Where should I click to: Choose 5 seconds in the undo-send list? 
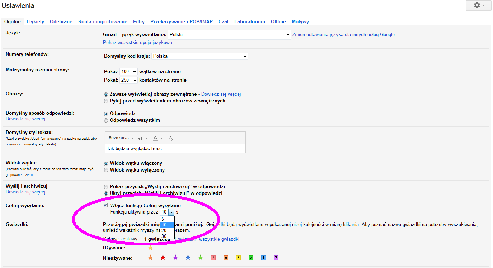pyautogui.click(x=168, y=219)
